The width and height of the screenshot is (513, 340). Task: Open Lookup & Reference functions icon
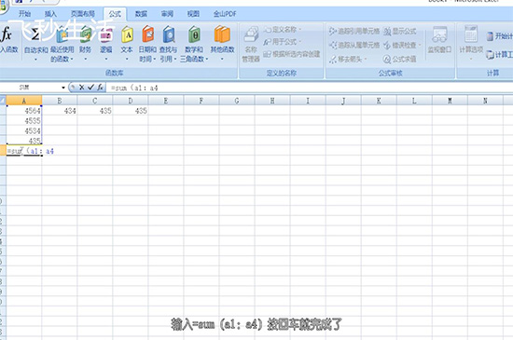click(x=169, y=34)
